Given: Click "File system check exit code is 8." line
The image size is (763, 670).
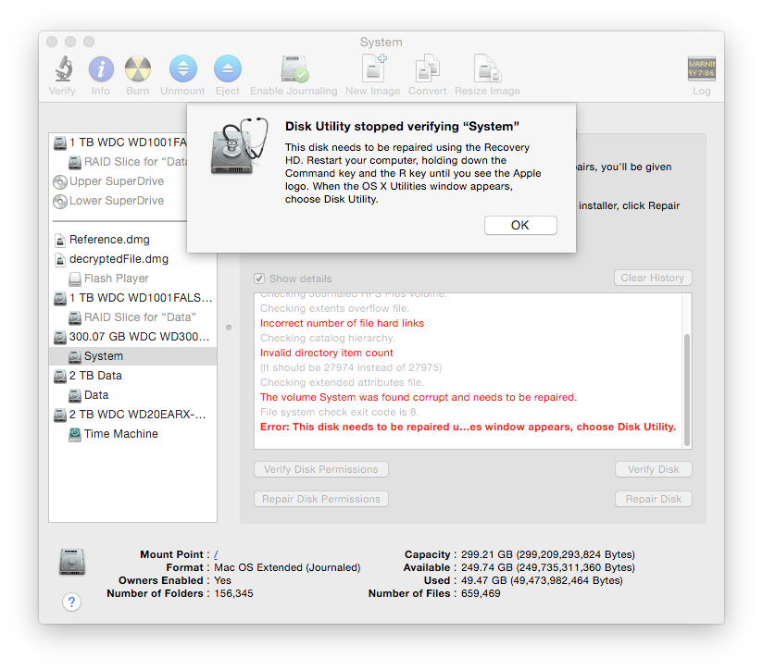Looking at the screenshot, I should pos(339,413).
